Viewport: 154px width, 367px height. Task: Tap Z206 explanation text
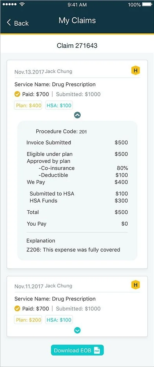(x=73, y=250)
